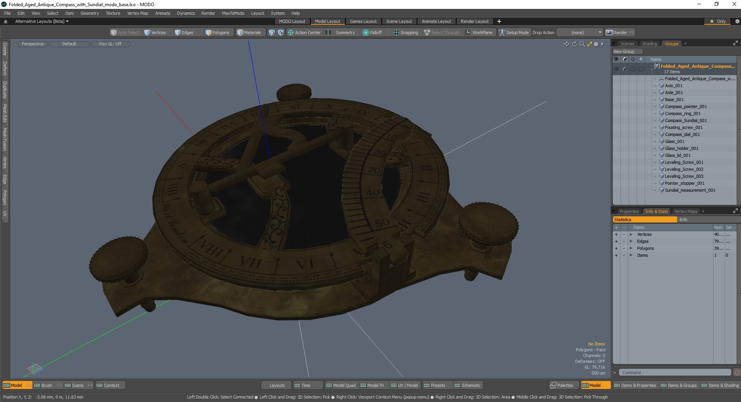
Task: Click the checker icon left of Action Center
Action: 281,33
